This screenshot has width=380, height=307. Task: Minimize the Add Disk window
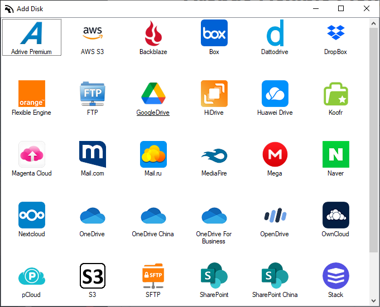tap(316, 9)
